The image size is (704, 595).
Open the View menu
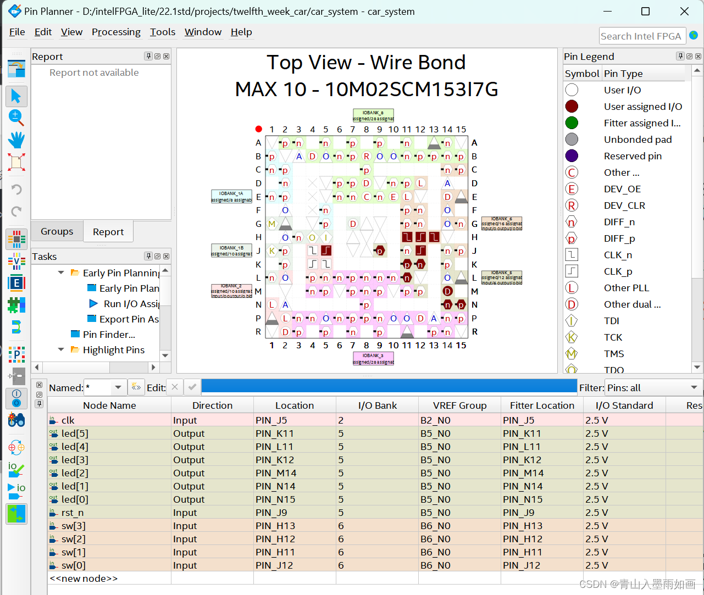71,32
